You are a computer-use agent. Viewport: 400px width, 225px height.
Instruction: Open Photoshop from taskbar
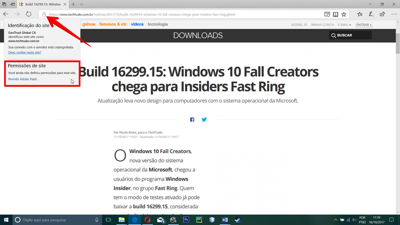tap(186, 220)
